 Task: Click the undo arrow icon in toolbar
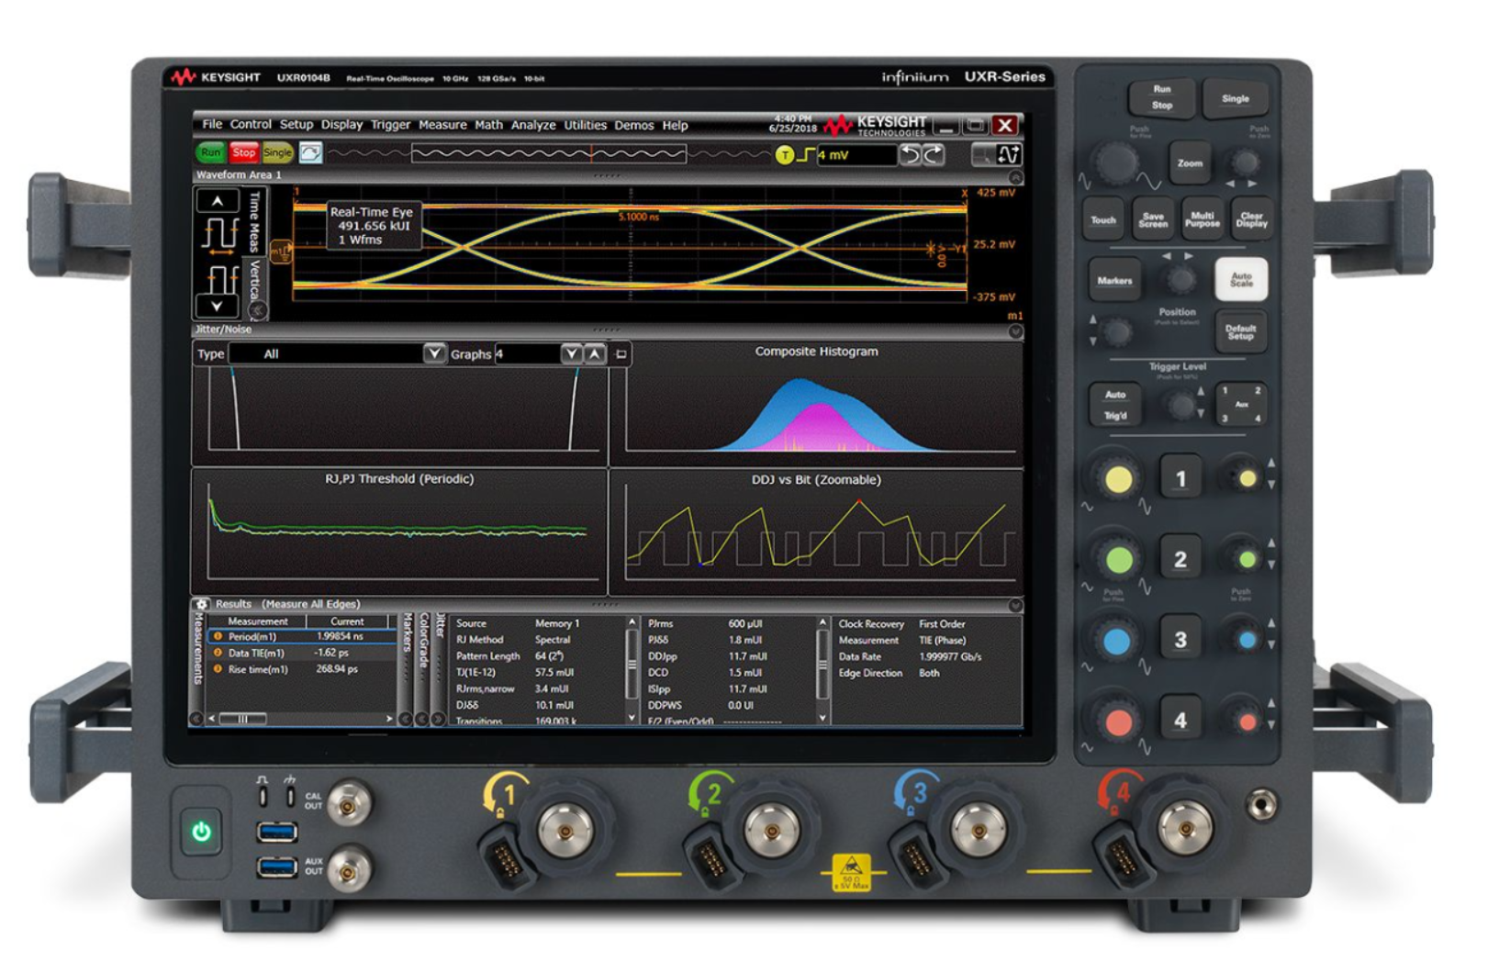pyautogui.click(x=910, y=155)
